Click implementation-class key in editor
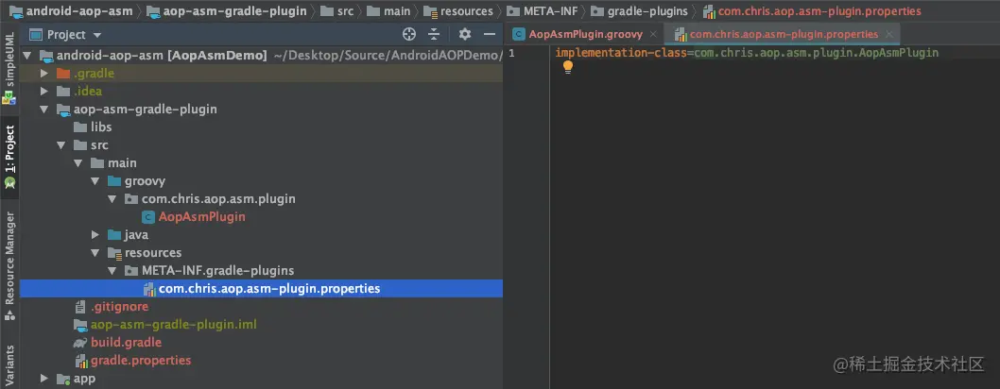Viewport: 1000px width, 389px height. pyautogui.click(x=621, y=52)
